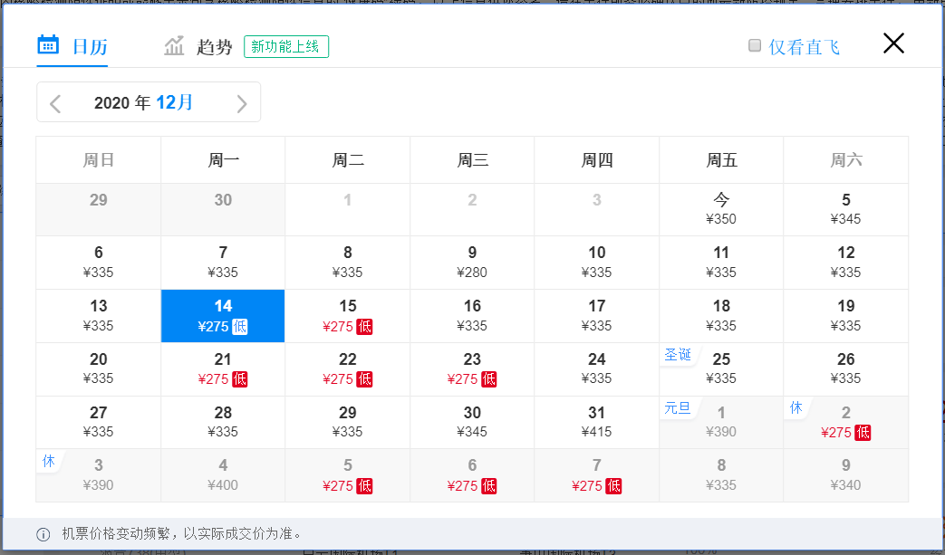The image size is (945, 555).
Task: Select December 26 priced ¥335
Action: point(846,369)
